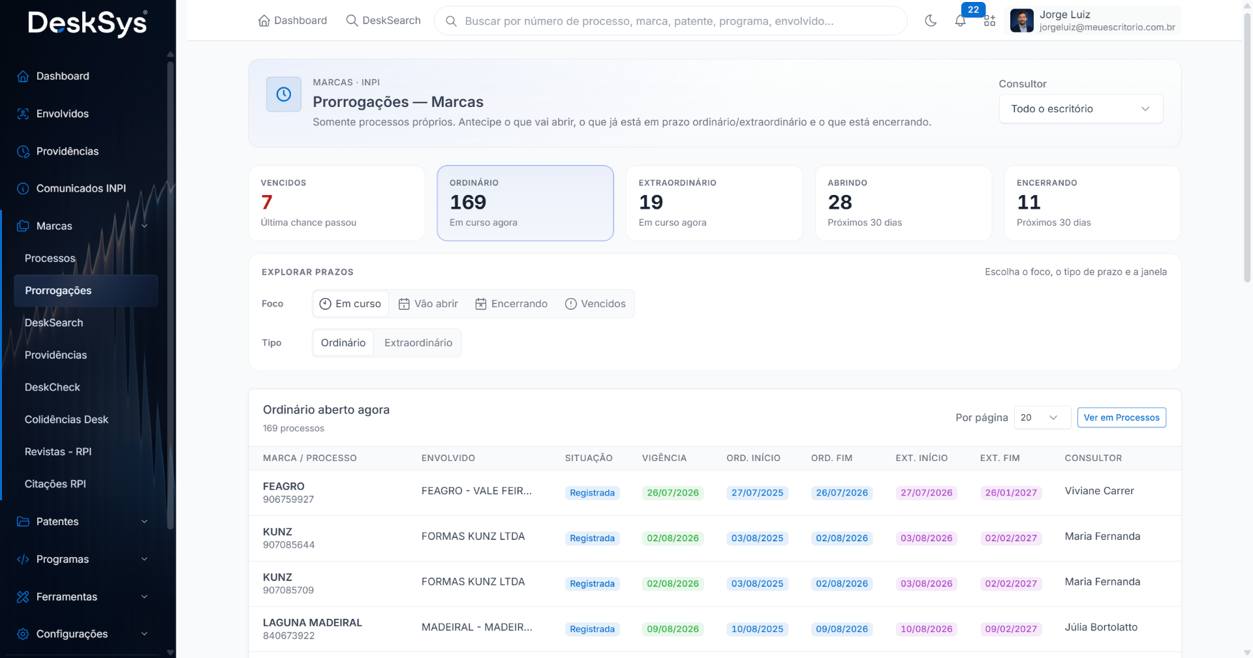
Task: Open notifications bell with 22 badge
Action: (960, 21)
